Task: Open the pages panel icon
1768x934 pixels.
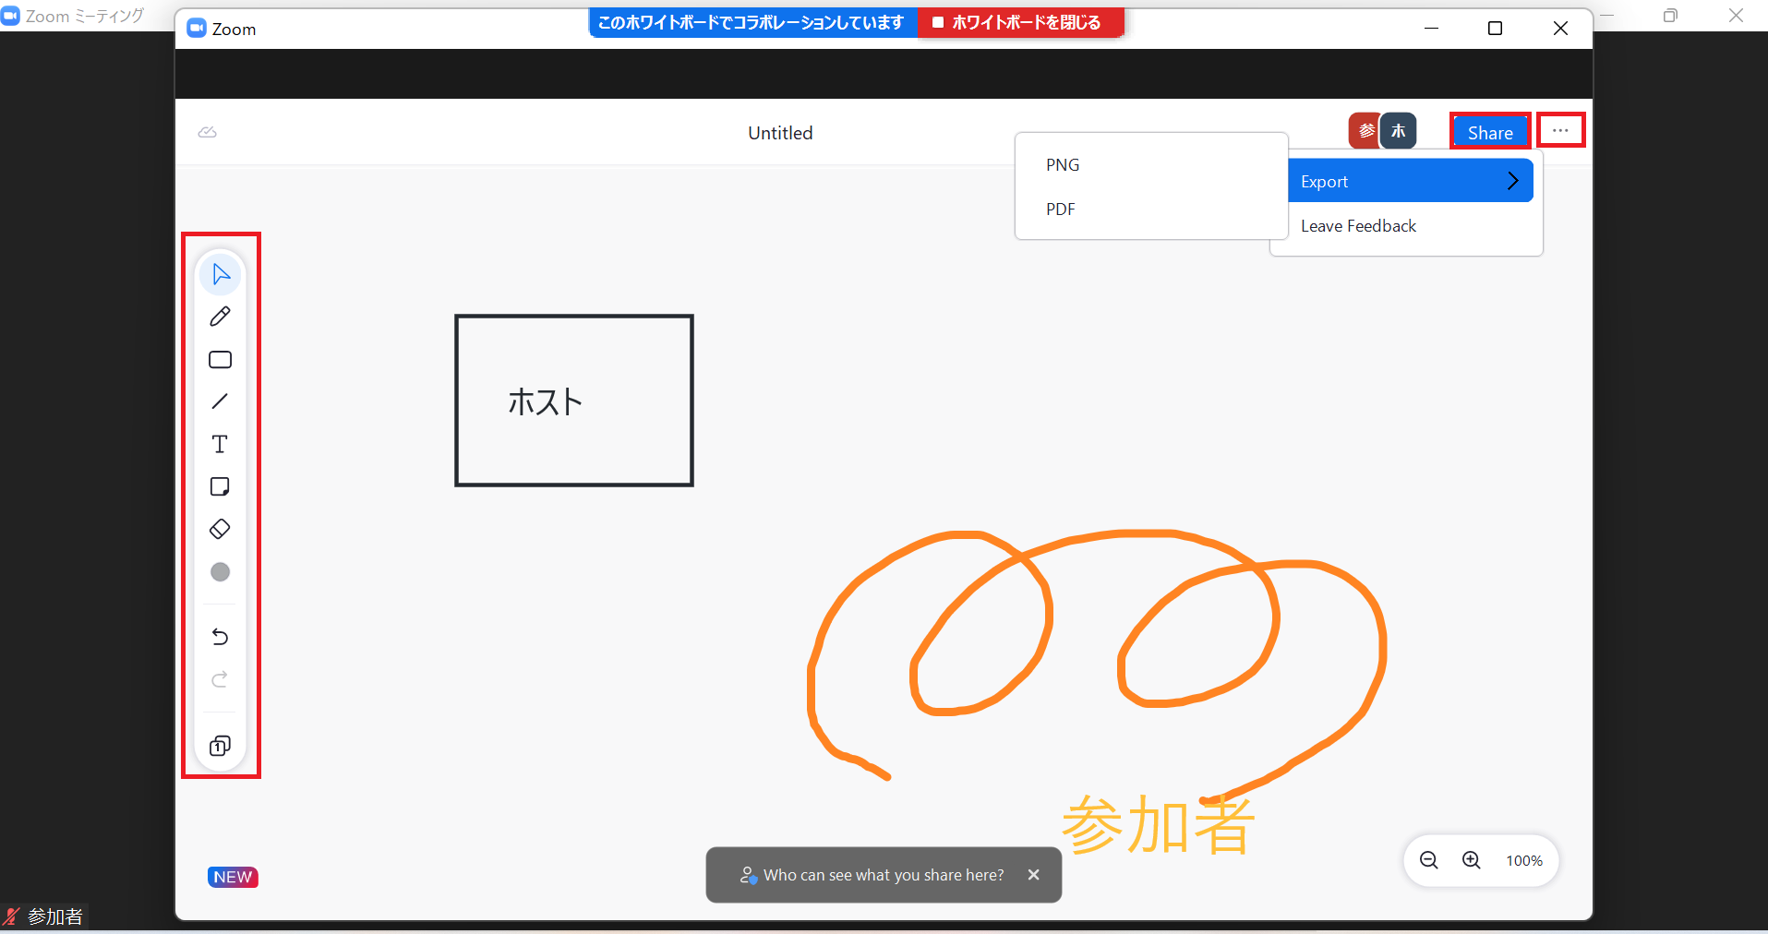Action: coord(220,746)
